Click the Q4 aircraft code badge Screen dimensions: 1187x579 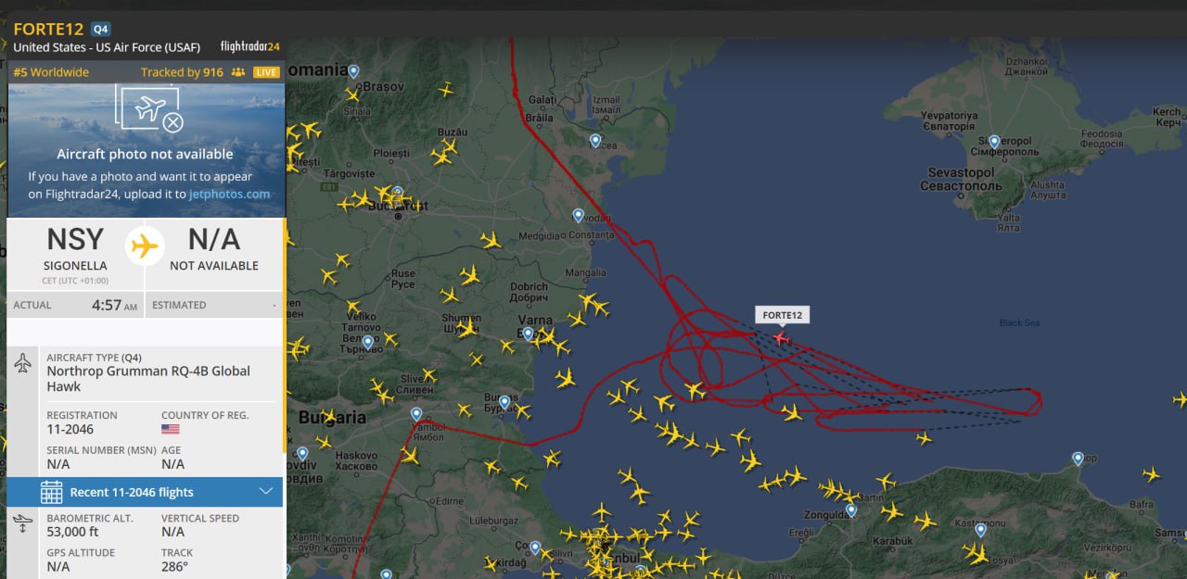click(100, 29)
